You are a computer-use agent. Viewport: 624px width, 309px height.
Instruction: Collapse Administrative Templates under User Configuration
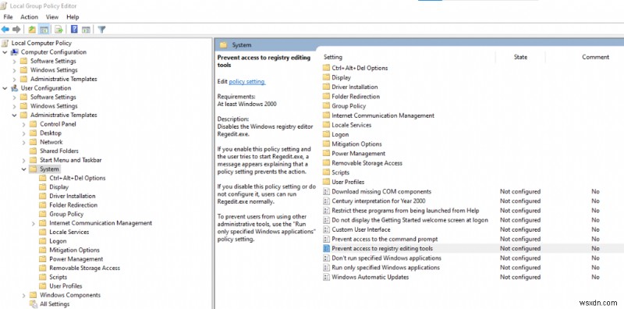coord(14,115)
